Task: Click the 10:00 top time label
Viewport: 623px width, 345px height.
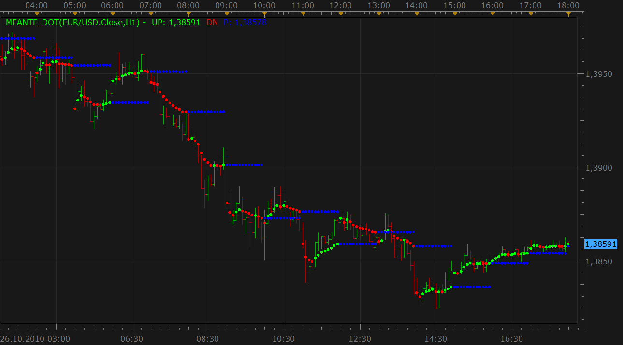Action: pos(264,5)
